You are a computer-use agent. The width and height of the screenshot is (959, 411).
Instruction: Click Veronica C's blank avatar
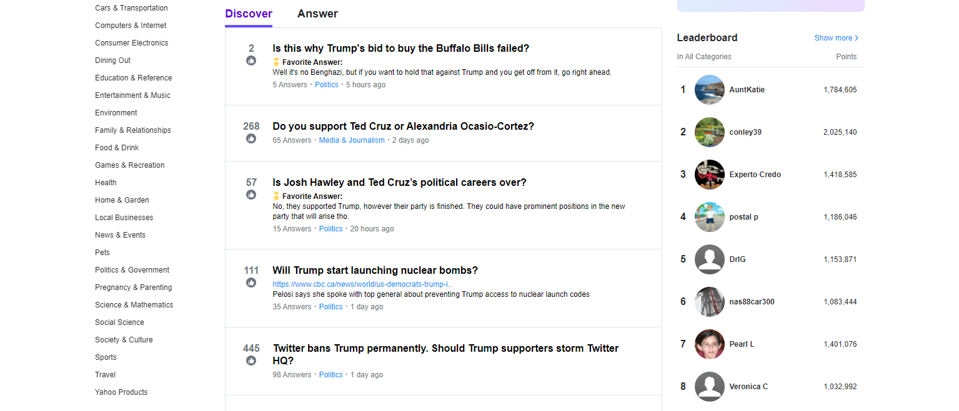click(709, 386)
